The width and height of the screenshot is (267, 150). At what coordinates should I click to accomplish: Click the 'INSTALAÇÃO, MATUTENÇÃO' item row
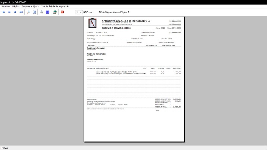point(138,74)
